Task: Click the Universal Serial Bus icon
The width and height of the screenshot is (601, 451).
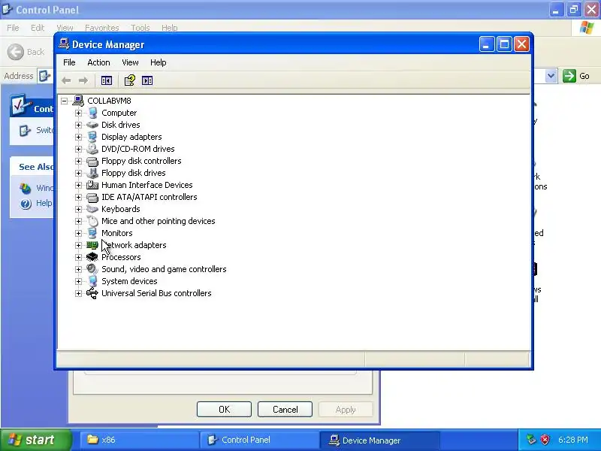Action: tap(92, 293)
